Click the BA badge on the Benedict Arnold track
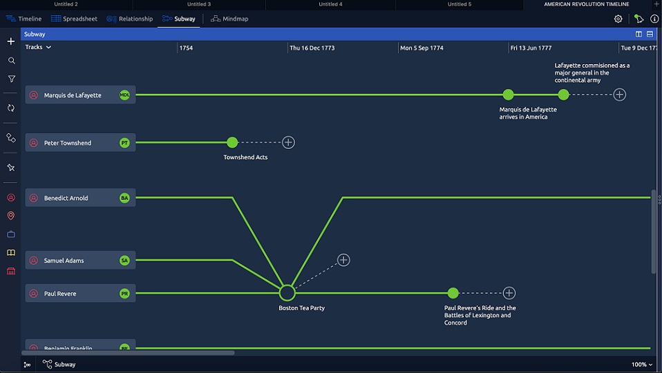The height and width of the screenshot is (373, 662). click(x=124, y=198)
